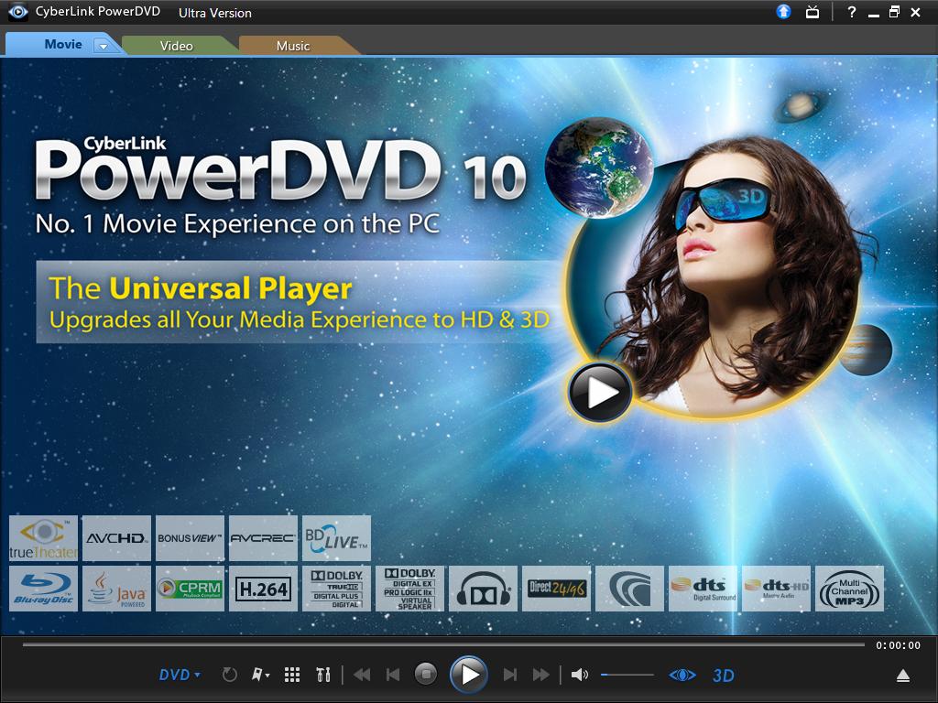Open Help via the question mark icon
Screen dimensions: 938x703
tap(851, 12)
